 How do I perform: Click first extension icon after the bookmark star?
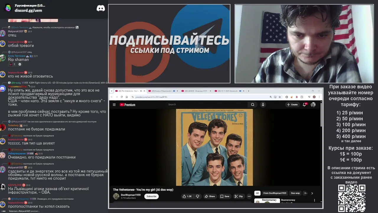pos(287,97)
